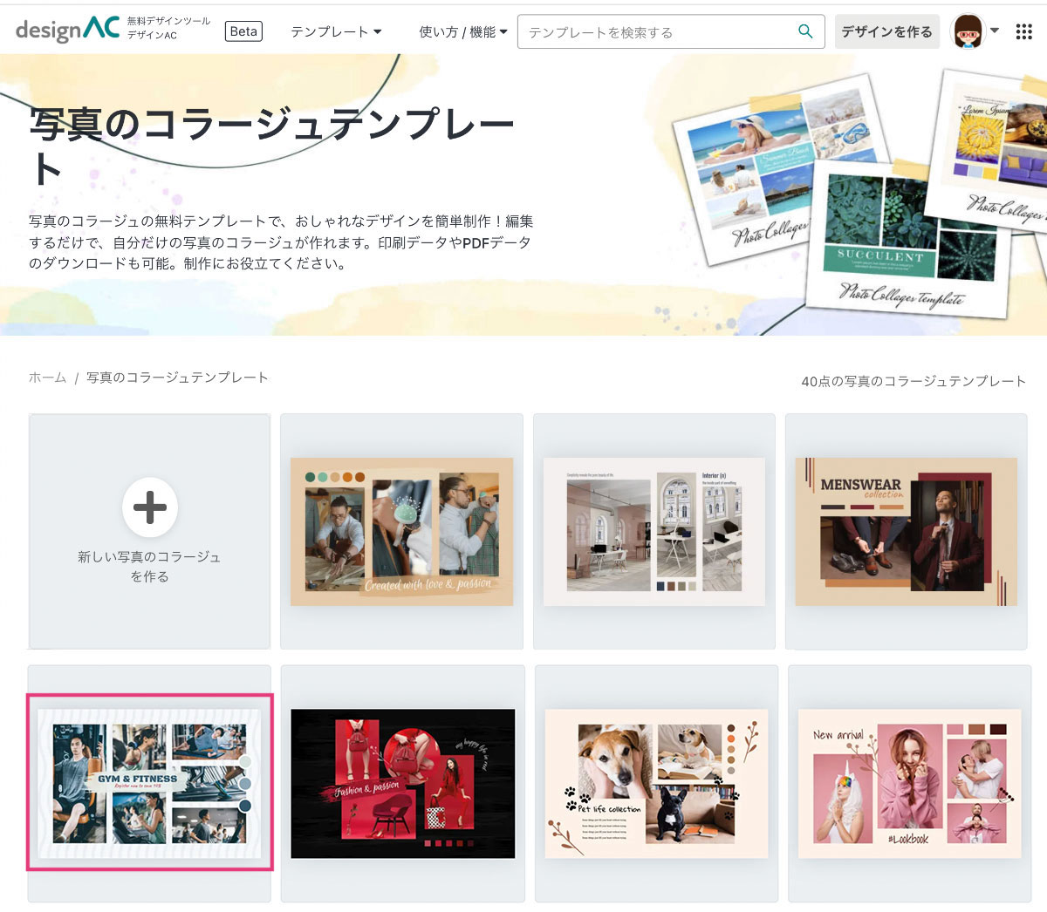Select the 写真のコラージュテンプレート breadcrumb
Viewport: 1047px width, 912px height.
[x=174, y=378]
